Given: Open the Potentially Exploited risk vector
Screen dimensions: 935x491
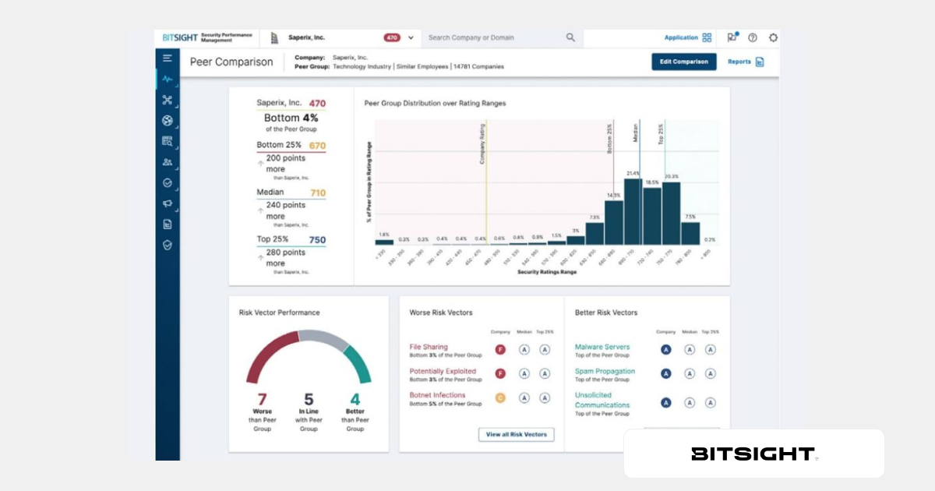Looking at the screenshot, I should (x=443, y=371).
